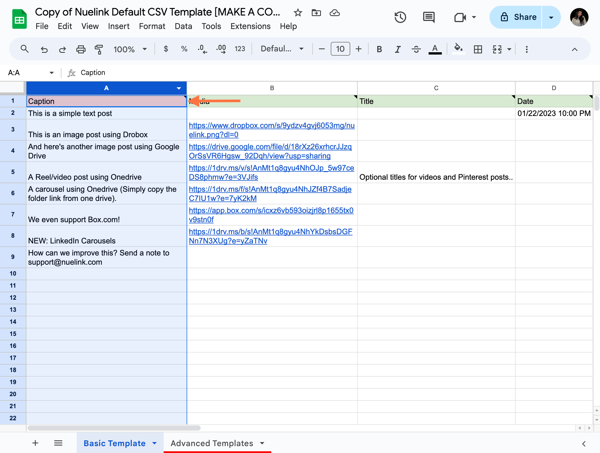Decrease font size with minus button

point(322,49)
